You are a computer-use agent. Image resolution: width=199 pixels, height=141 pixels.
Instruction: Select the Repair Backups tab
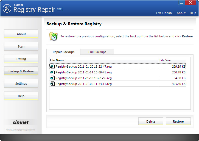63,52
